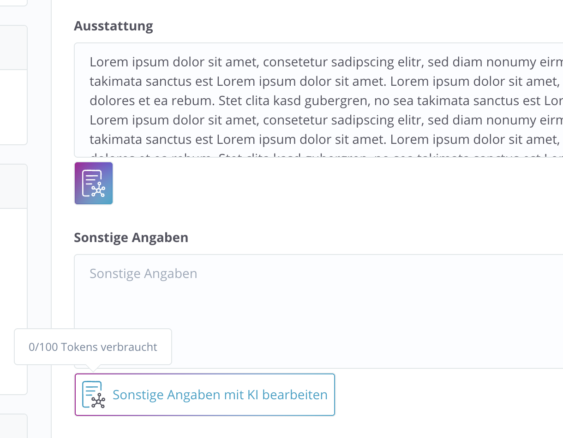Click the Sonstige Angaben placeholder text

coord(143,273)
